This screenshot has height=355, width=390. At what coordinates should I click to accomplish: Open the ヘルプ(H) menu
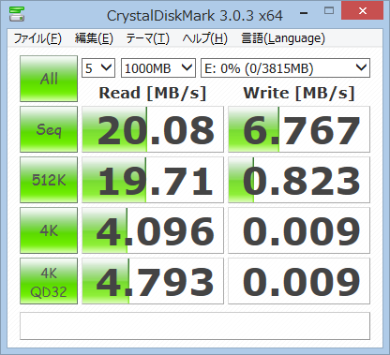[204, 38]
